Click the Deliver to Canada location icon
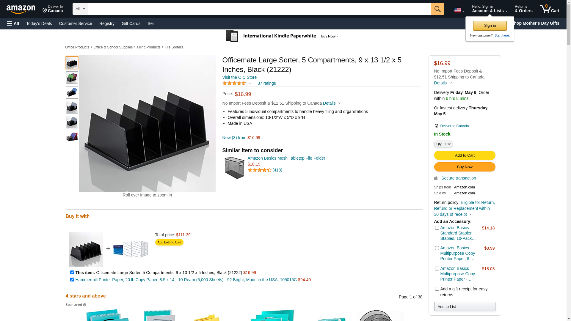The width and height of the screenshot is (571, 321). click(436, 126)
